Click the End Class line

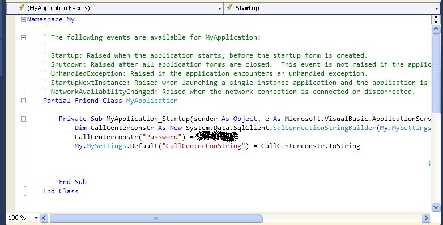point(61,191)
